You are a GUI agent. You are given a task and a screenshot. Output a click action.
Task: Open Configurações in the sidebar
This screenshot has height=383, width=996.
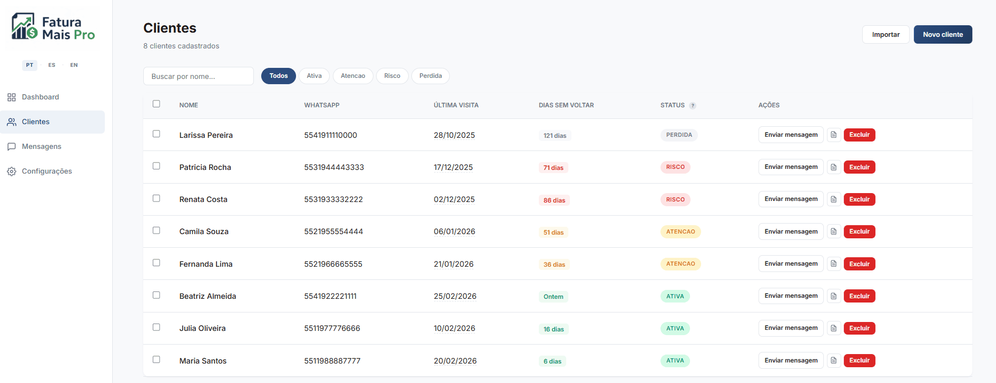point(46,172)
